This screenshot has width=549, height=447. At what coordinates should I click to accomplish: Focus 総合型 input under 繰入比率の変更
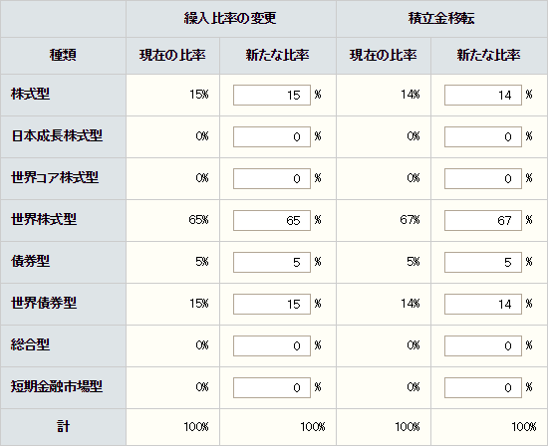click(x=272, y=345)
